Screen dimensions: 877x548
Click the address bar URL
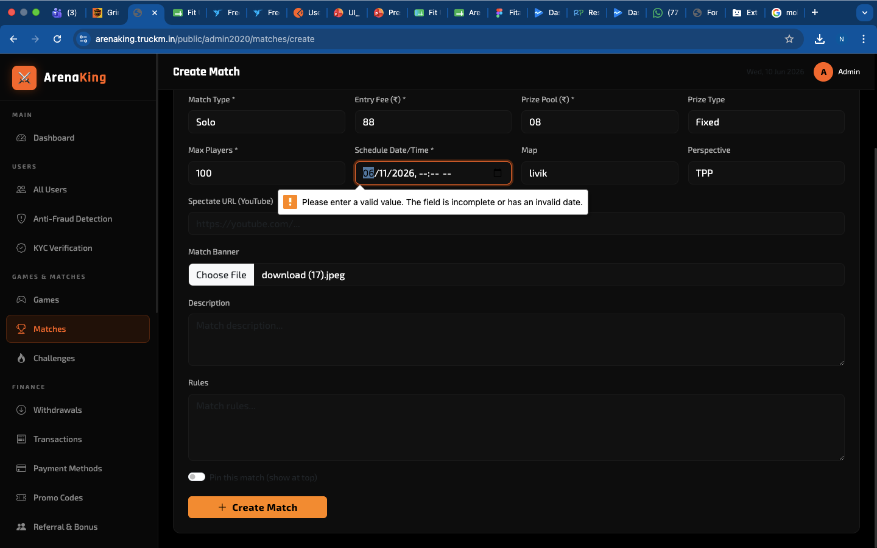205,39
